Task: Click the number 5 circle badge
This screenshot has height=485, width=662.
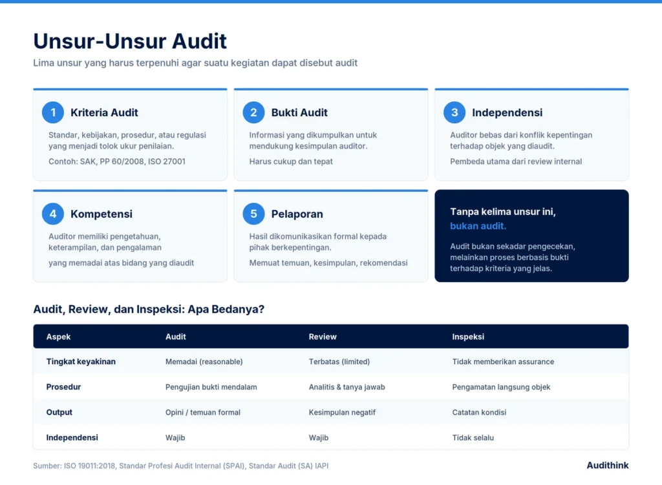Action: tap(253, 214)
